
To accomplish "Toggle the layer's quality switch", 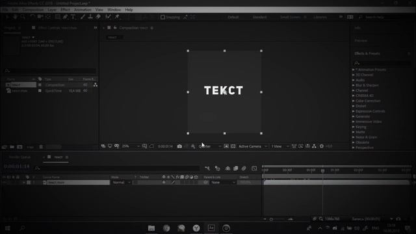I will click(x=174, y=183).
